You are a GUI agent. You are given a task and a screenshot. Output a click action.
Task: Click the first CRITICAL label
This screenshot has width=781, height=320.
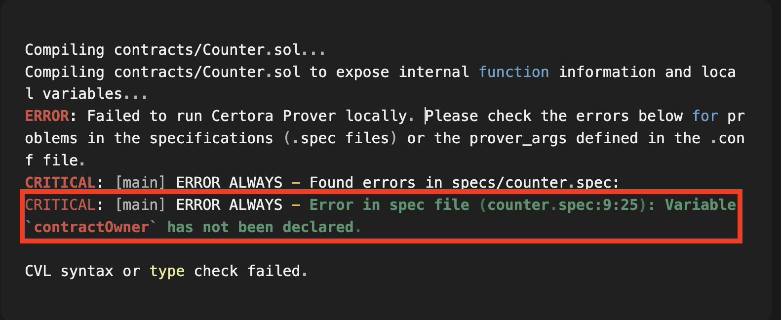coord(60,183)
